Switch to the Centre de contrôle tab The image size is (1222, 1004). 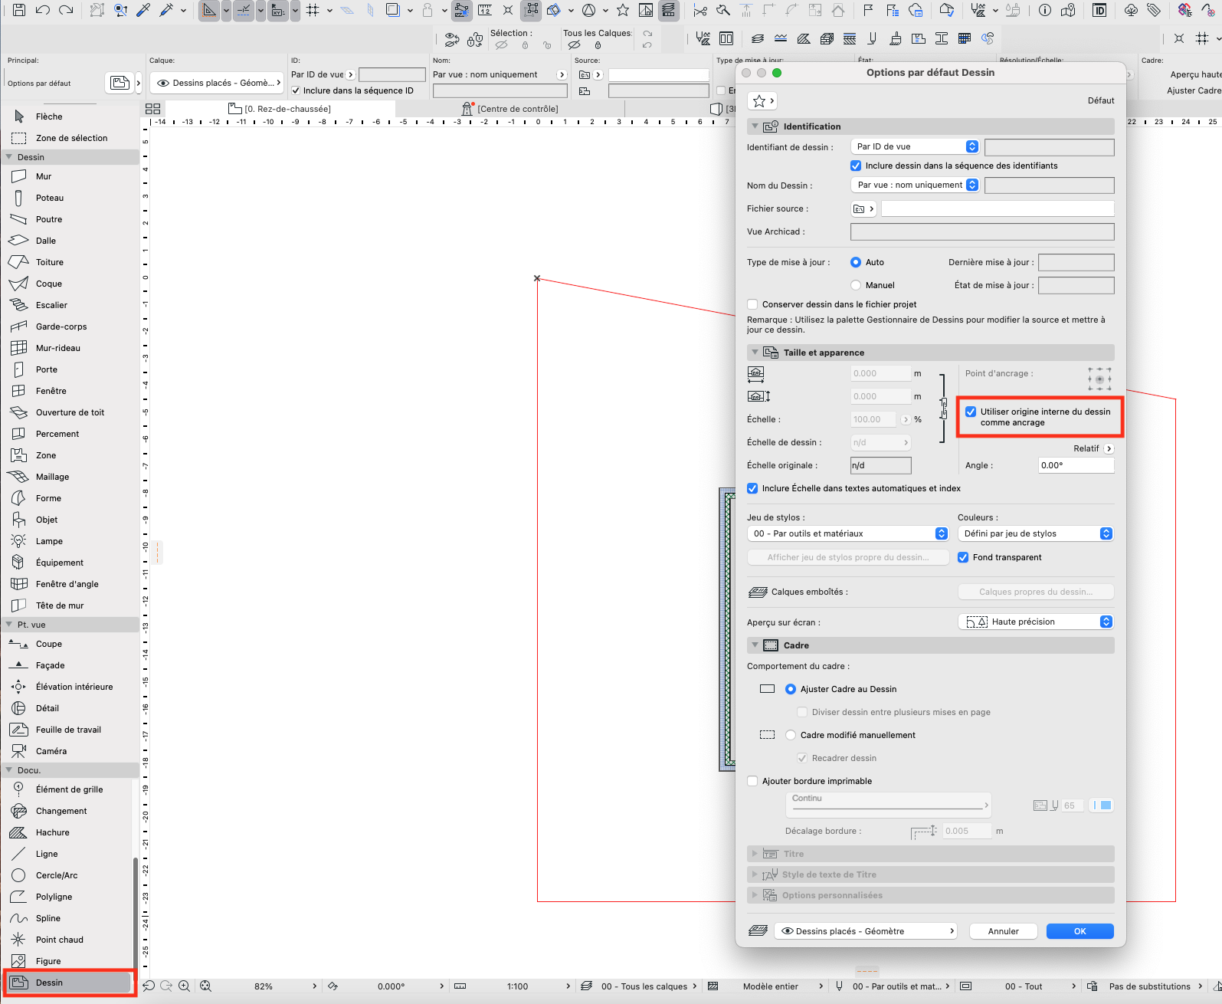tap(510, 109)
